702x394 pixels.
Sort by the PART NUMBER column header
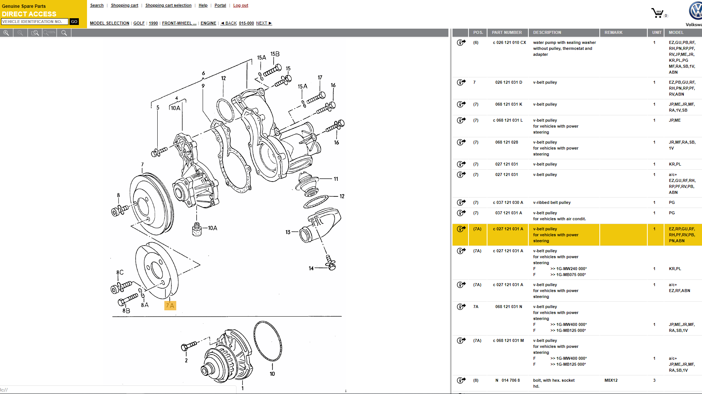pyautogui.click(x=507, y=32)
